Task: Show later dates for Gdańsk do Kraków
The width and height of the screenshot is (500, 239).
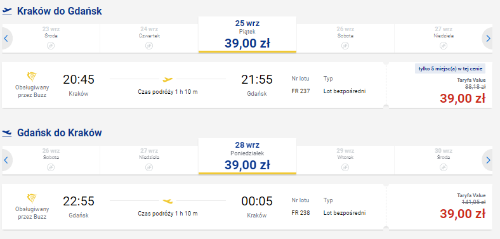Action: [487, 160]
